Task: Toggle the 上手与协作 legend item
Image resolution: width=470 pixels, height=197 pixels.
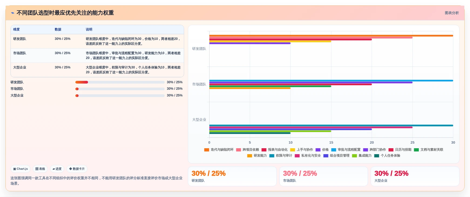Action: pos(302,150)
